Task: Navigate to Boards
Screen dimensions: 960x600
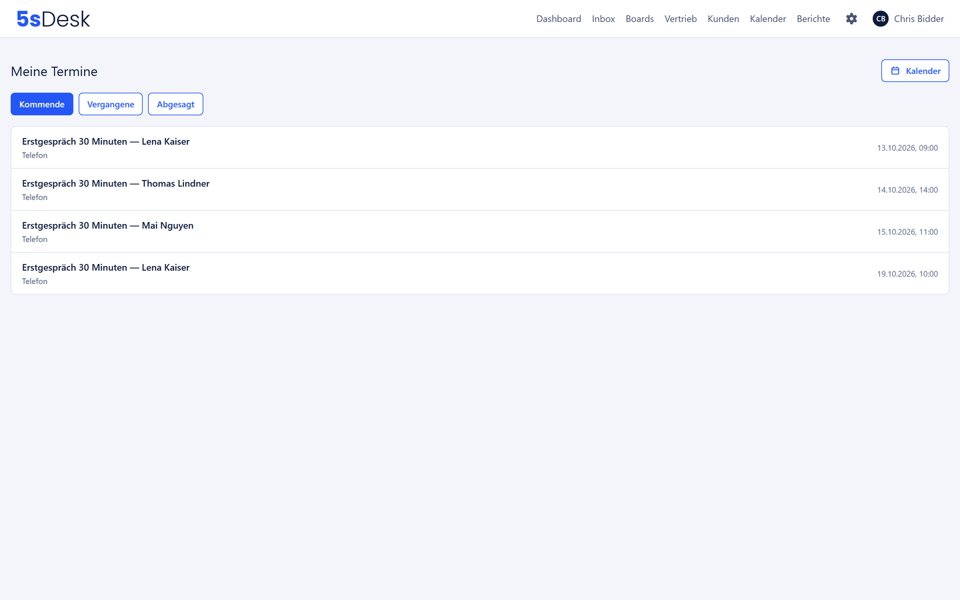Action: [x=639, y=19]
